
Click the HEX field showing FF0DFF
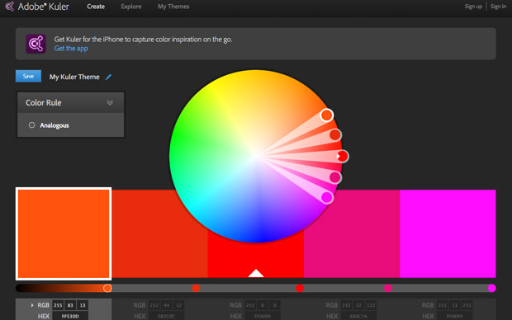(x=454, y=316)
